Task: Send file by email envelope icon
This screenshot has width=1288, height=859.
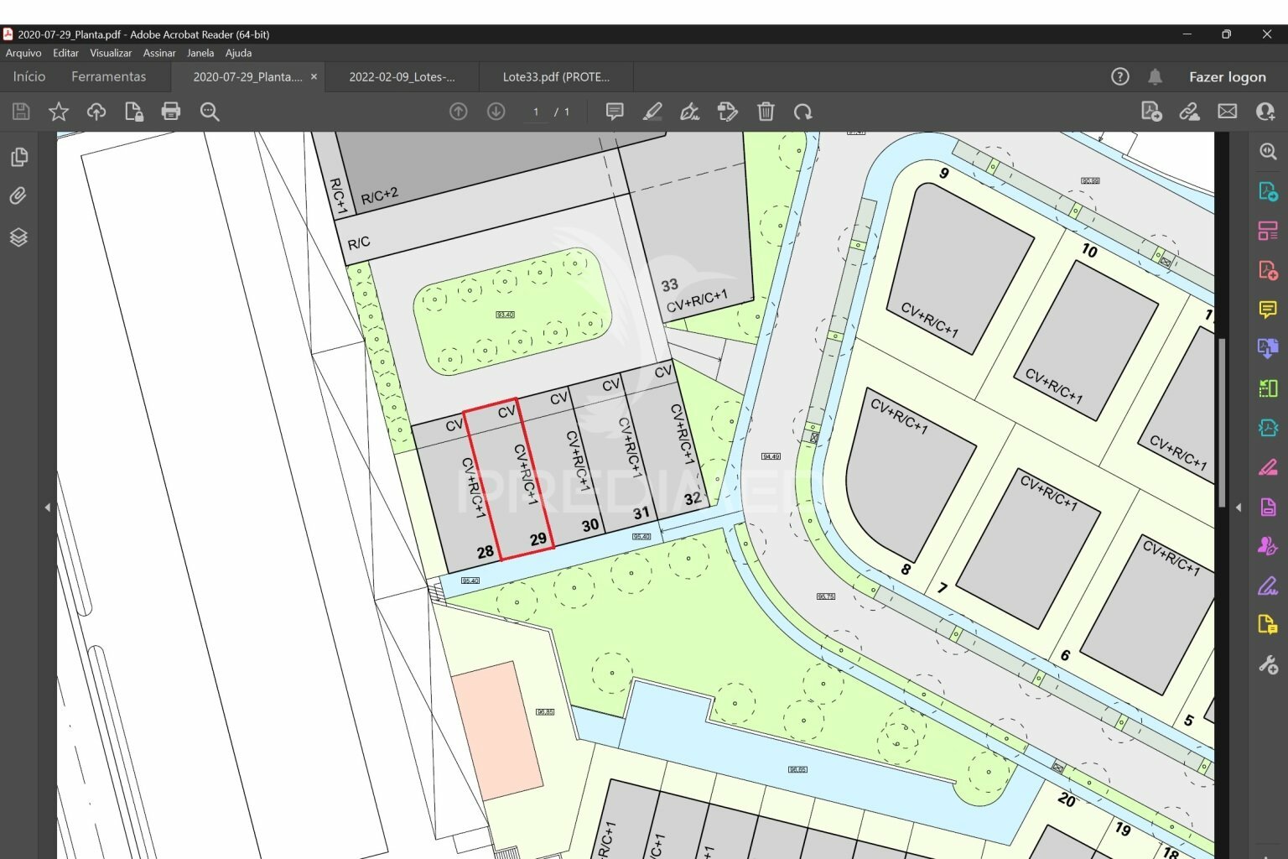Action: click(1228, 112)
